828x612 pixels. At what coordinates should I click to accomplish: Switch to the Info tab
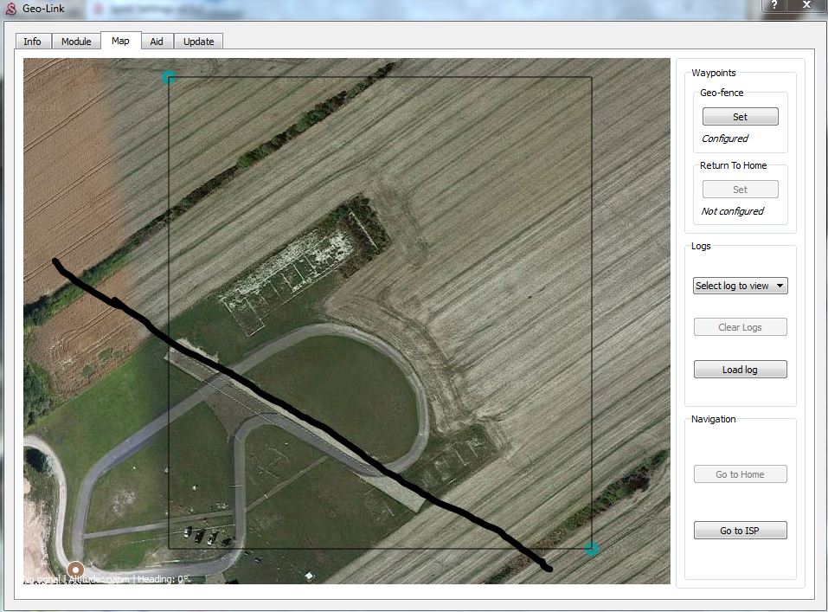click(x=32, y=42)
